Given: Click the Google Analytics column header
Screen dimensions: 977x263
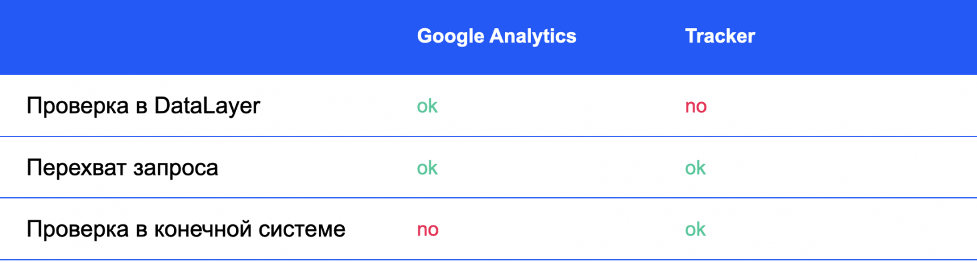Looking at the screenshot, I should tap(496, 36).
